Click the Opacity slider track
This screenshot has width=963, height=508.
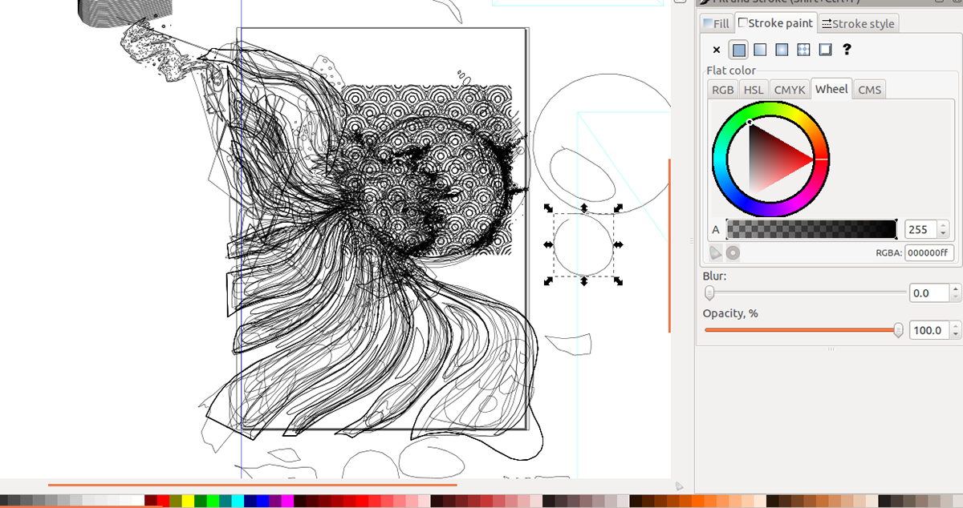805,329
